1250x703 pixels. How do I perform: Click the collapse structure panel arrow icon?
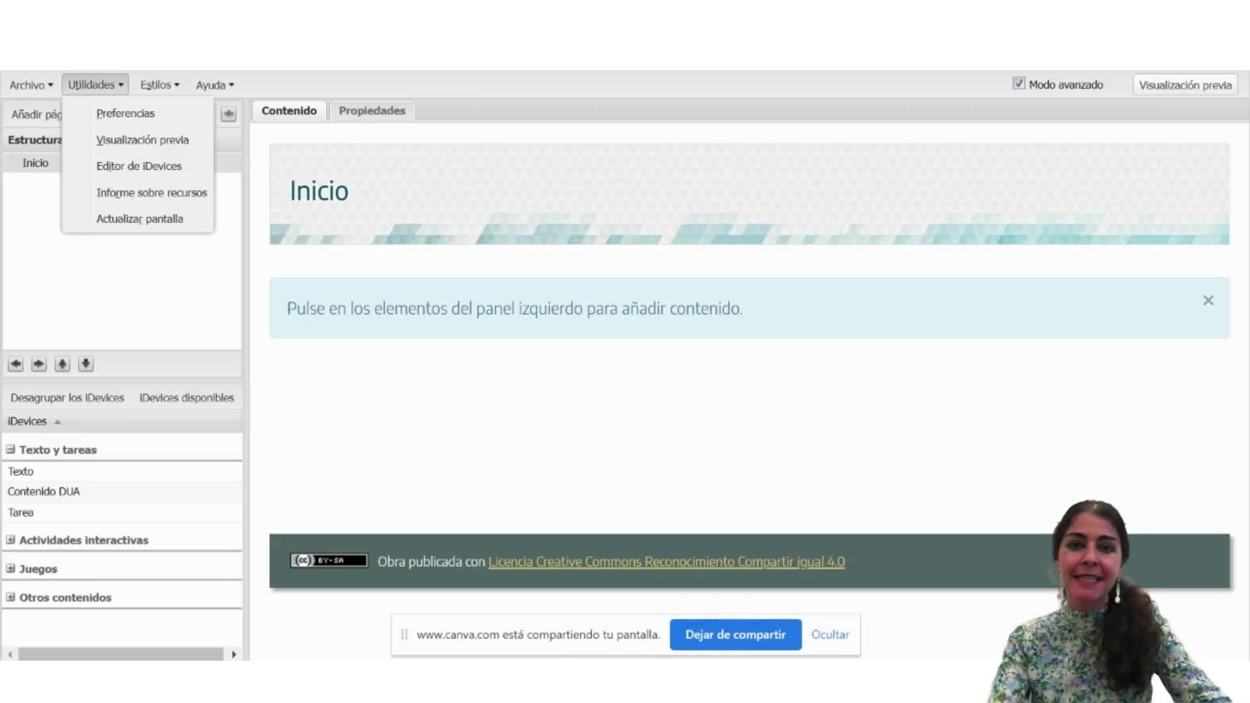[229, 114]
